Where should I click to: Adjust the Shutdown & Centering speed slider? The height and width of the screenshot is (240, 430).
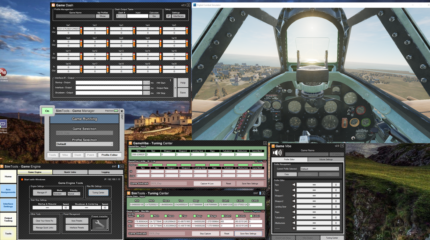pos(87,207)
